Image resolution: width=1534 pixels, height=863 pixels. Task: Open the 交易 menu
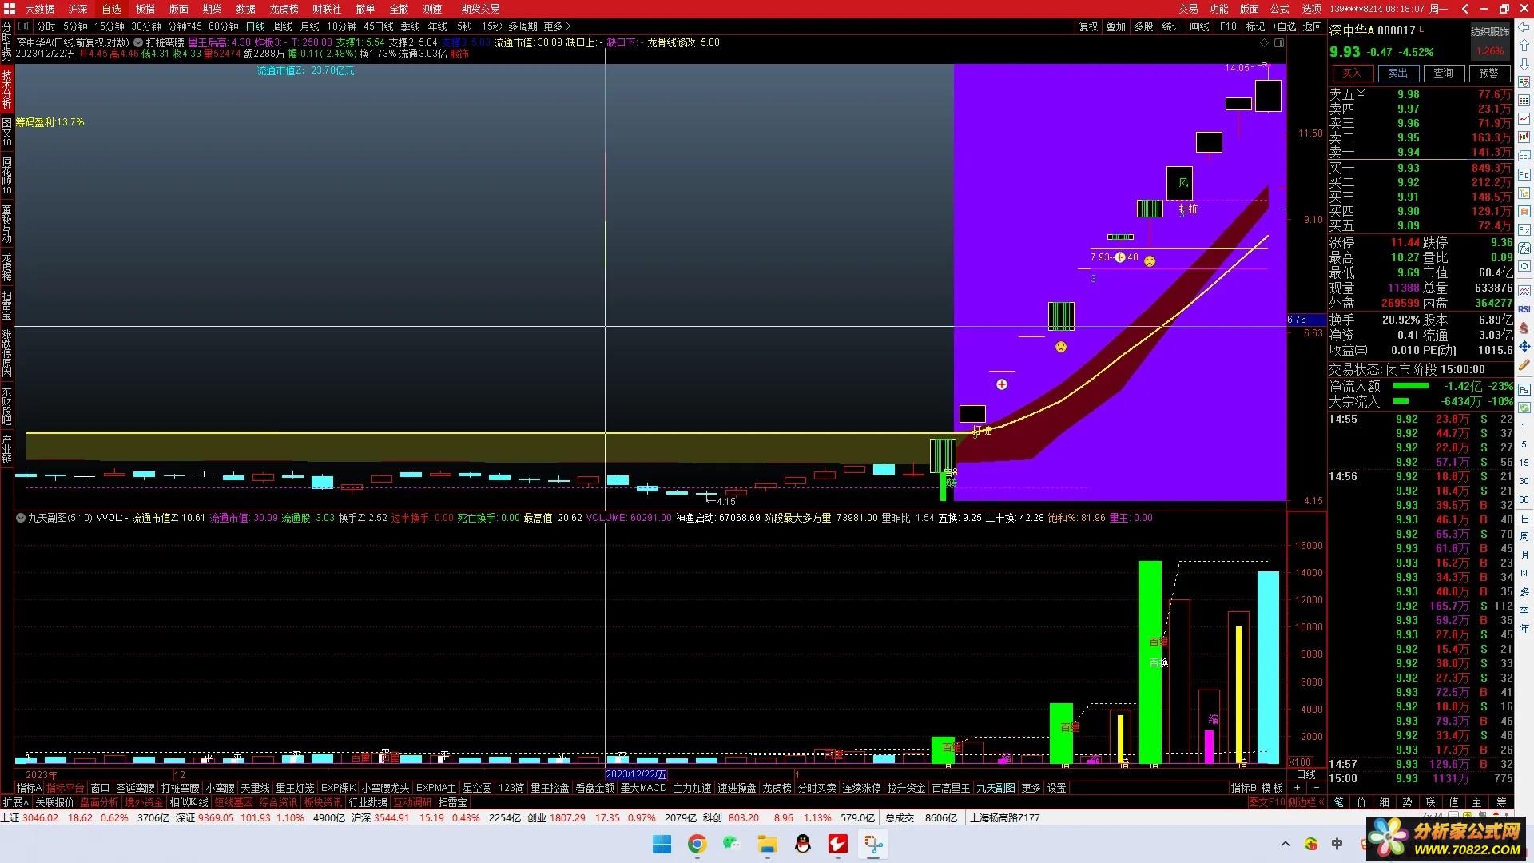1189,9
